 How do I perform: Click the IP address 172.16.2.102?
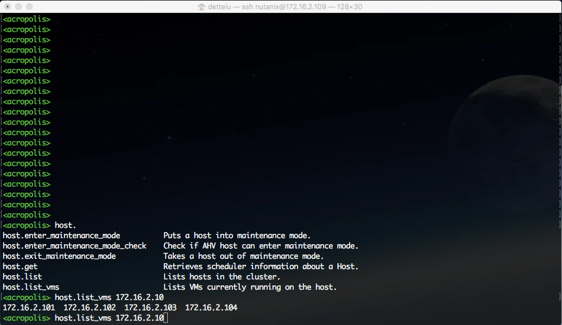pyautogui.click(x=90, y=308)
